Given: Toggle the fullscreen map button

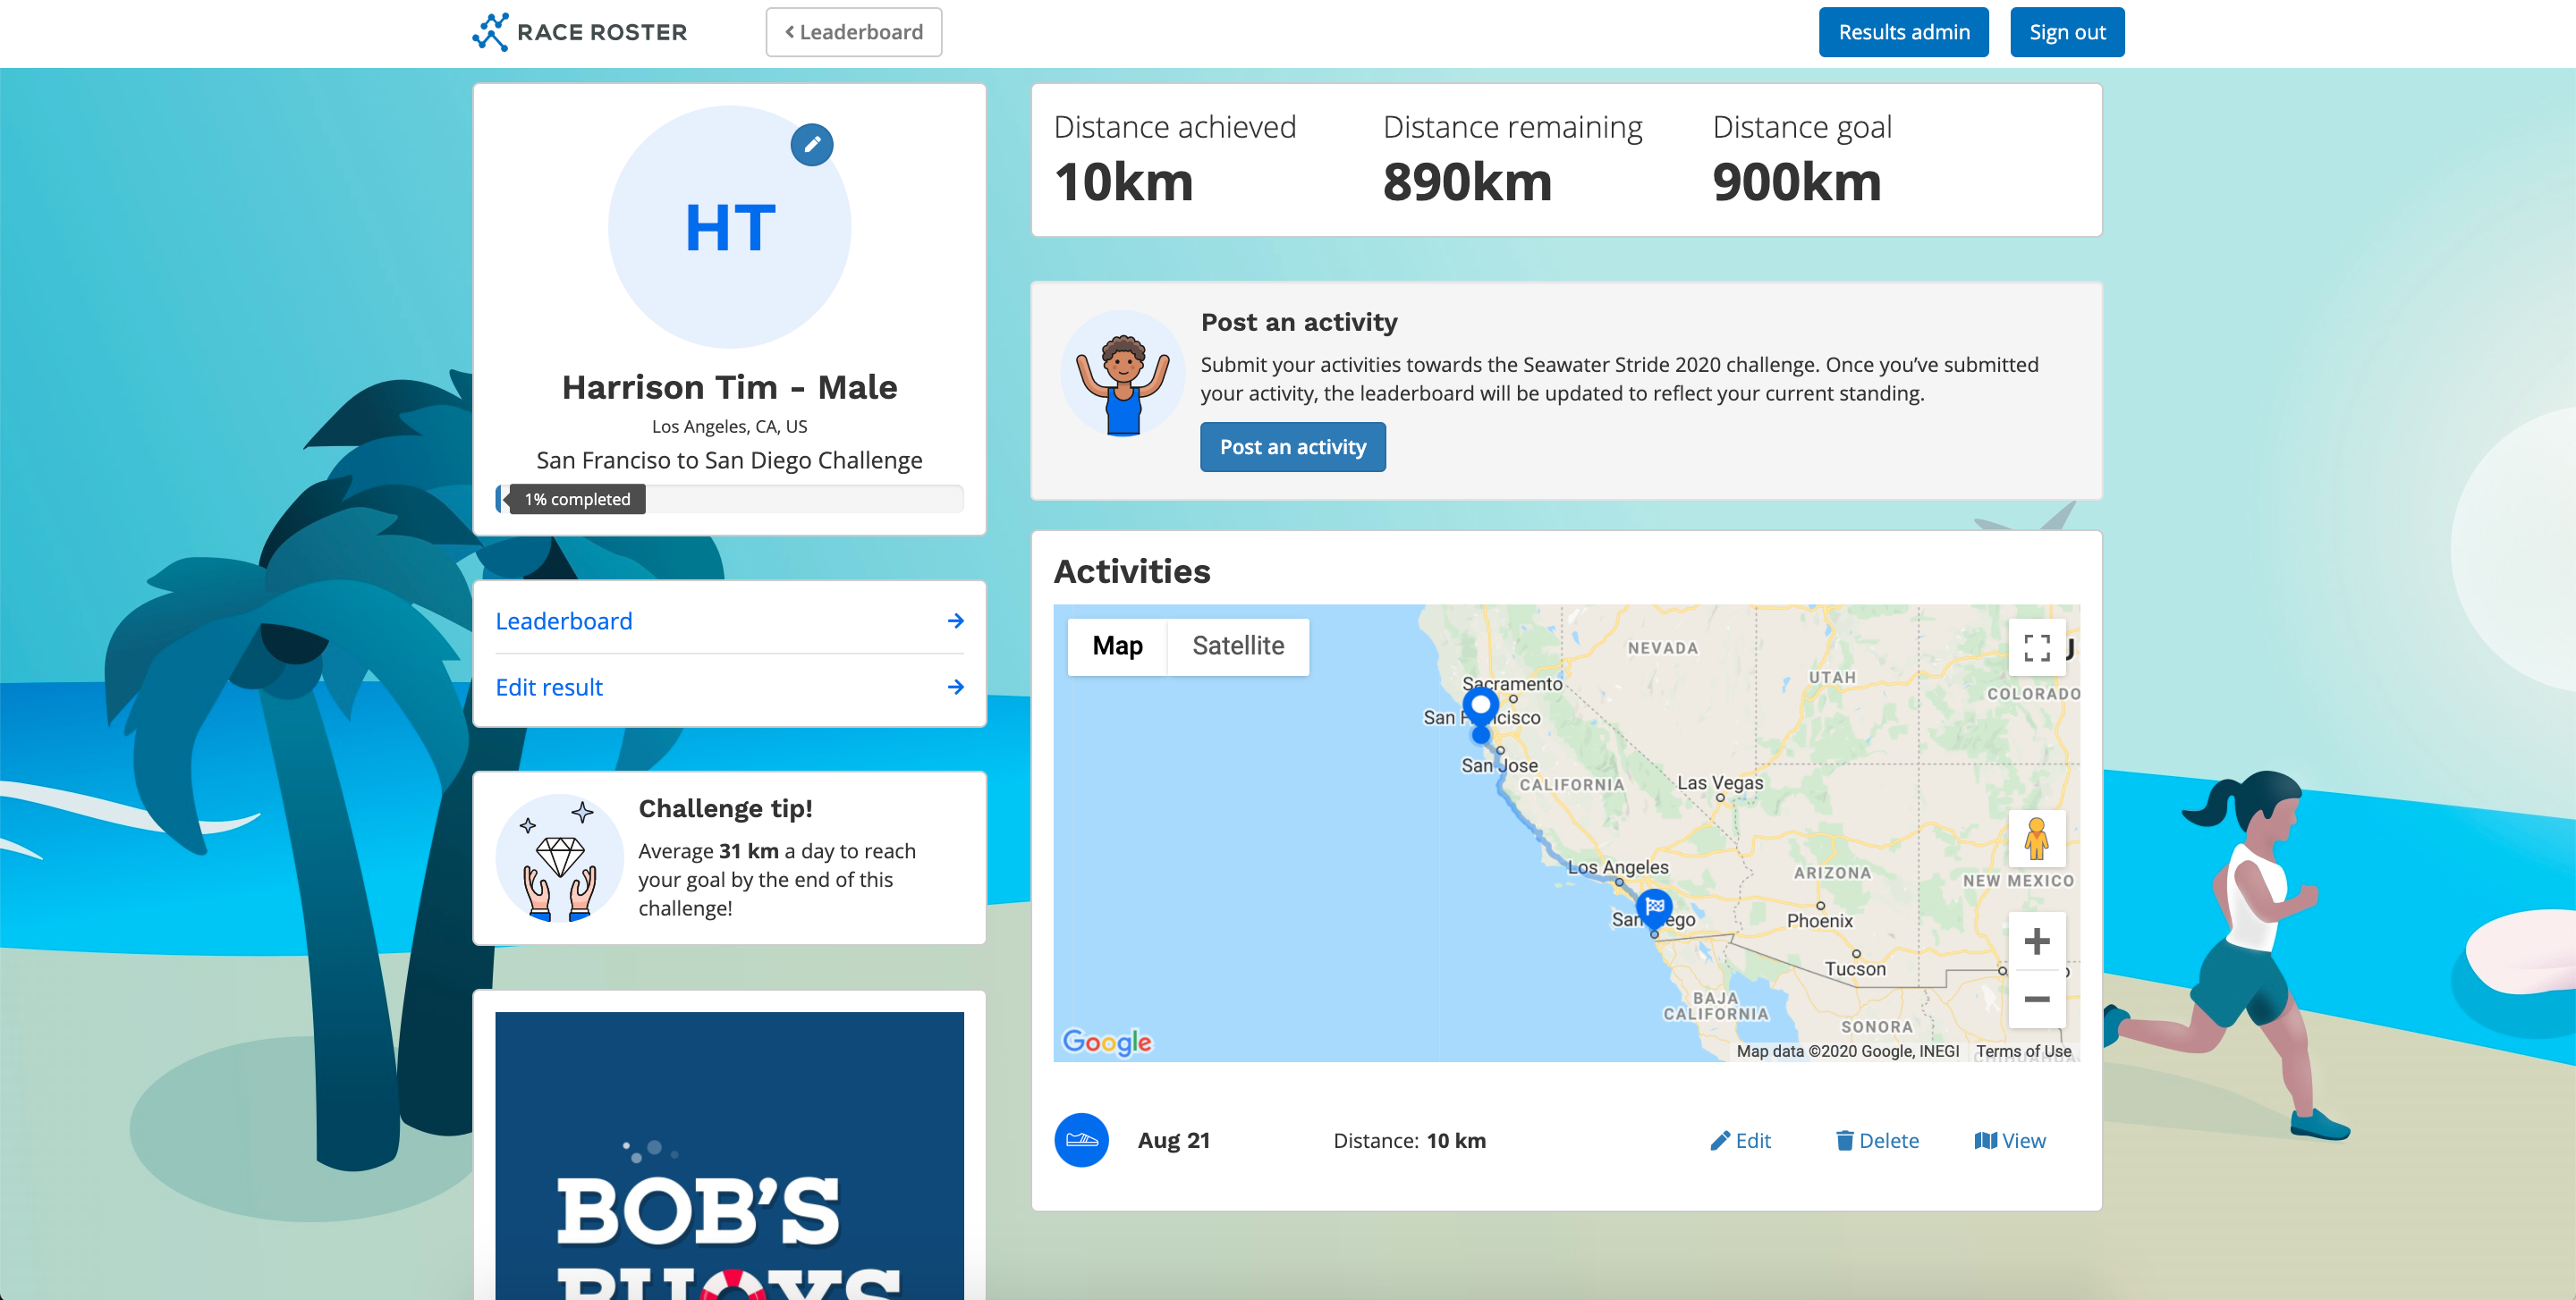Looking at the screenshot, I should (2035, 646).
